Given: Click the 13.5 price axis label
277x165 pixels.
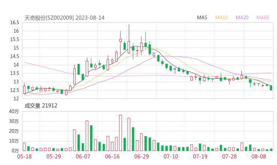Looking at the screenshot, I should [x=15, y=73].
